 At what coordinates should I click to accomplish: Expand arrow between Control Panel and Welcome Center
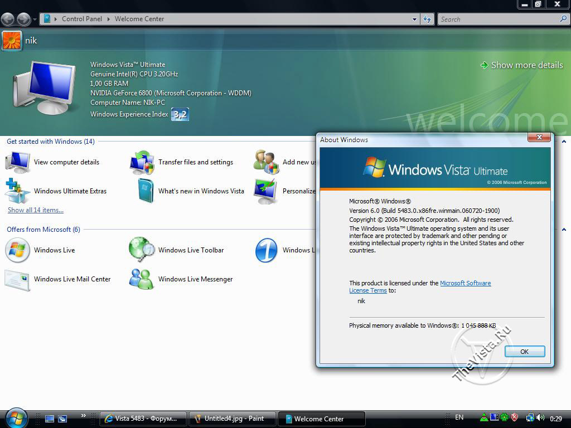coord(109,19)
